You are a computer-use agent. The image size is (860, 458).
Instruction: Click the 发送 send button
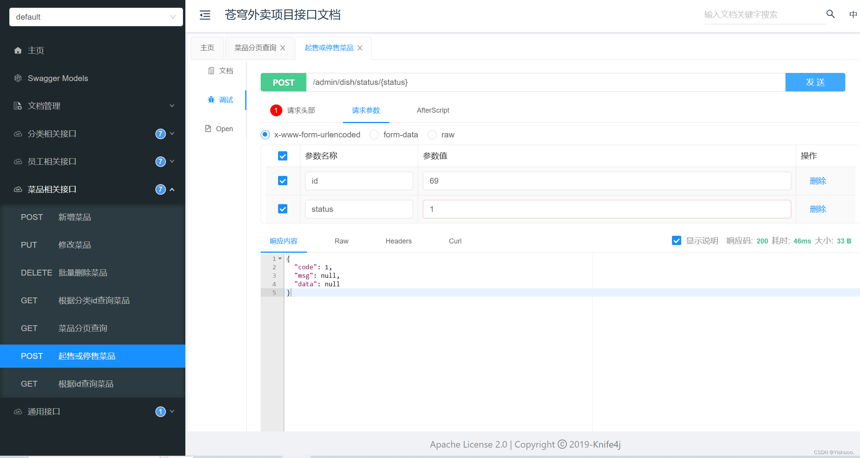point(815,82)
